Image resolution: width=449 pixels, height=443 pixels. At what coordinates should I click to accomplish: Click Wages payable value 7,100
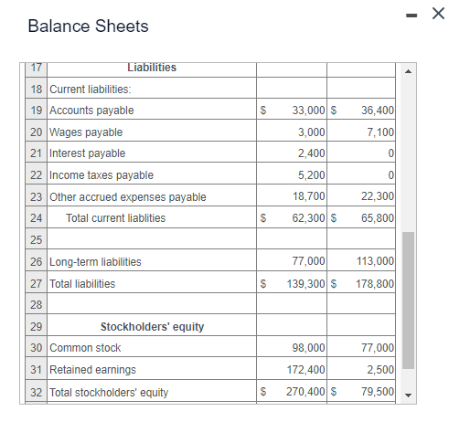(380, 132)
